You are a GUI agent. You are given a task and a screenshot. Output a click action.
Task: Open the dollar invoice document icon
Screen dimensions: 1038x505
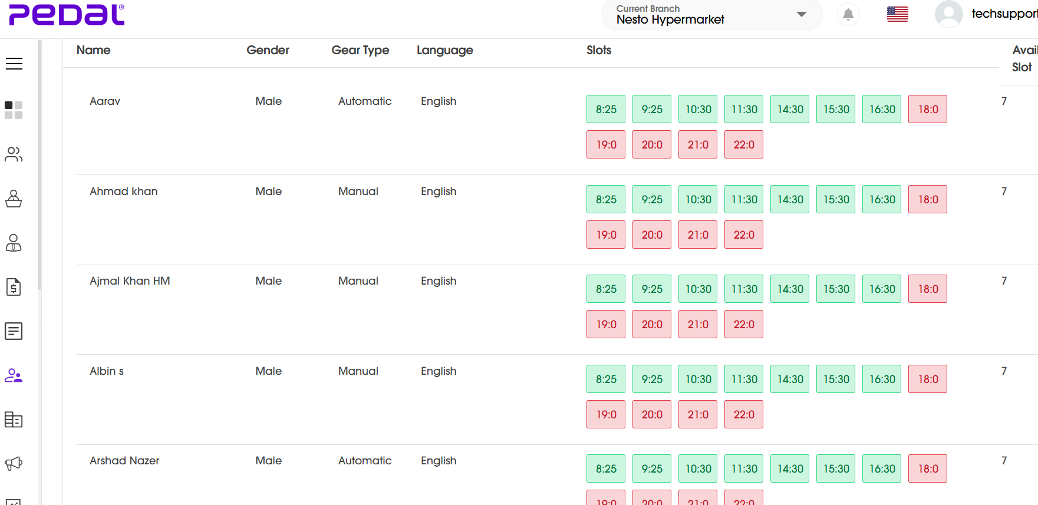click(13, 287)
